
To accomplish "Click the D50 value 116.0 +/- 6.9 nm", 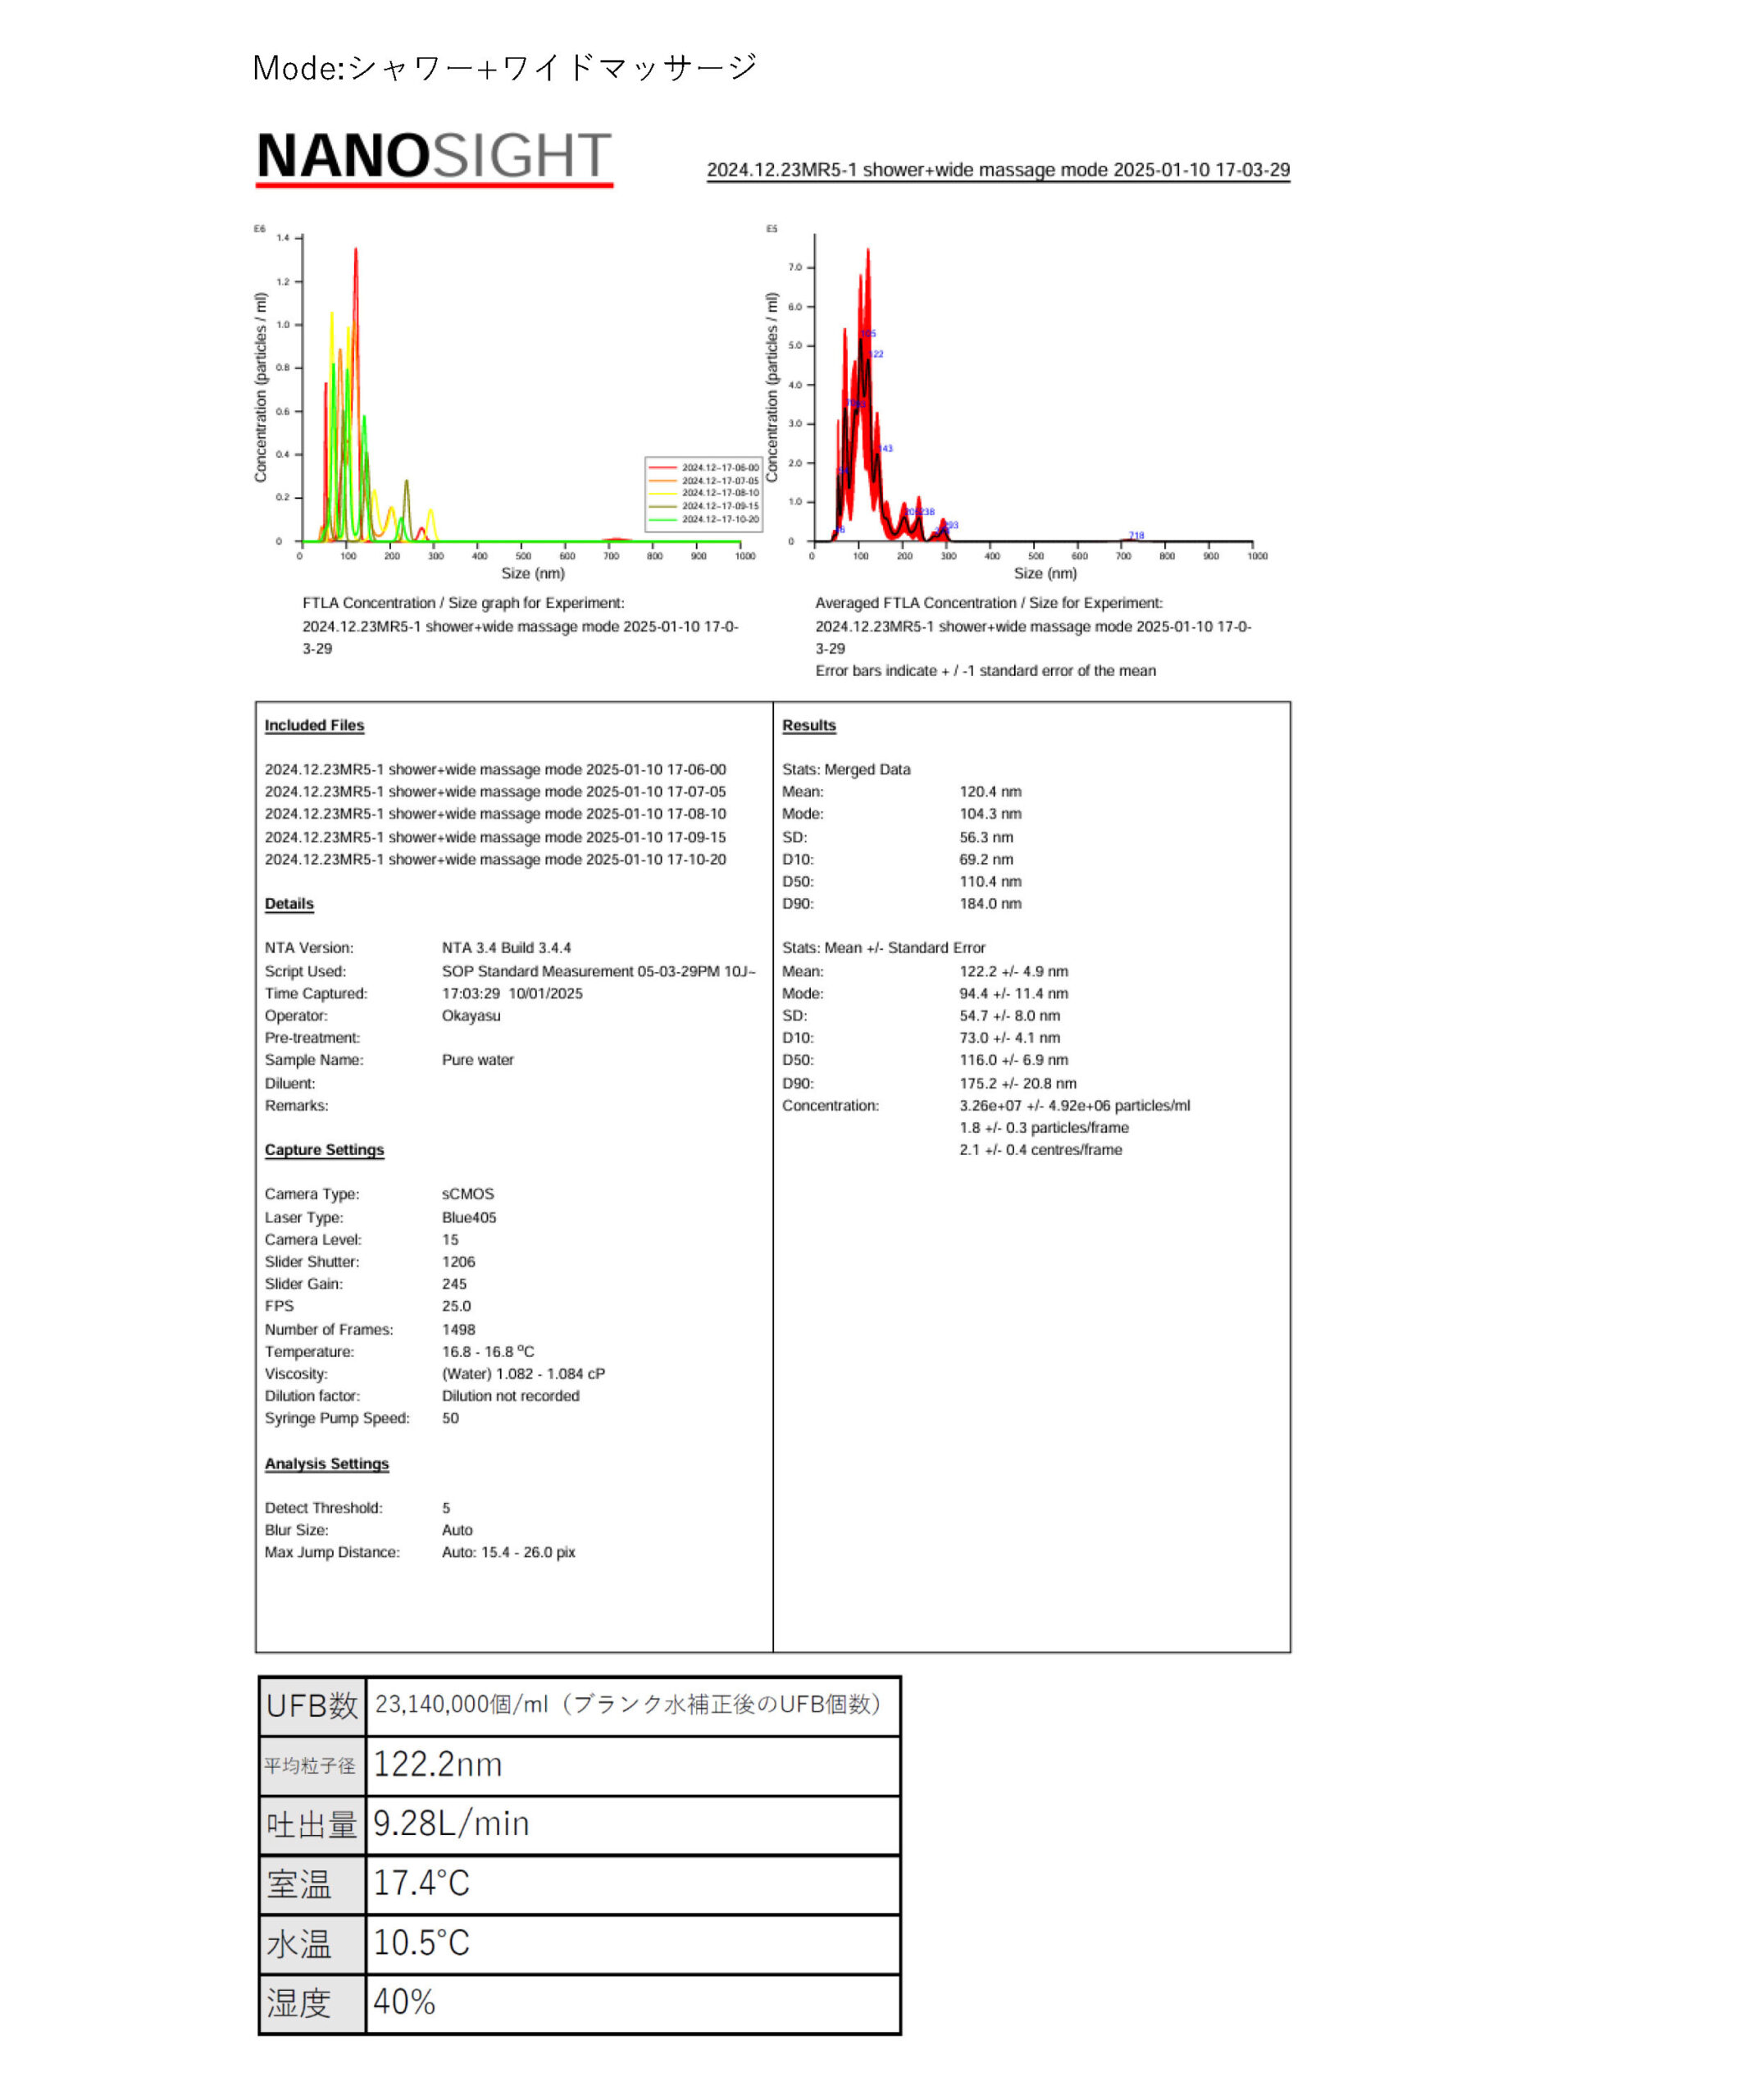I will click(1013, 1060).
